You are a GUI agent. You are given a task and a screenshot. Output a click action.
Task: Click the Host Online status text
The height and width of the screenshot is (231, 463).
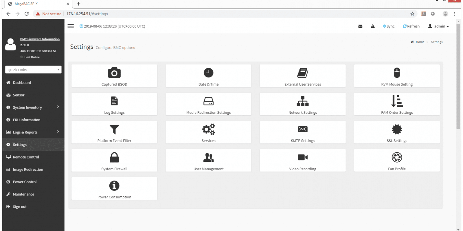tap(32, 57)
